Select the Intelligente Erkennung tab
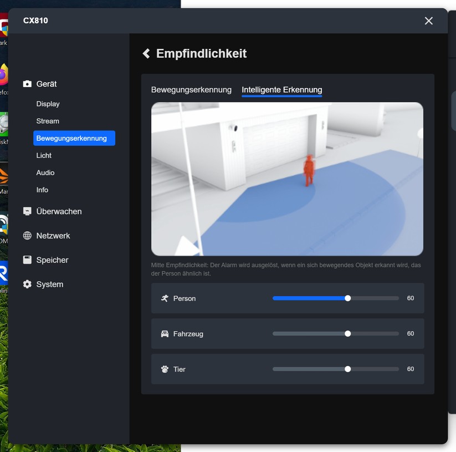This screenshot has width=456, height=452. [x=281, y=89]
